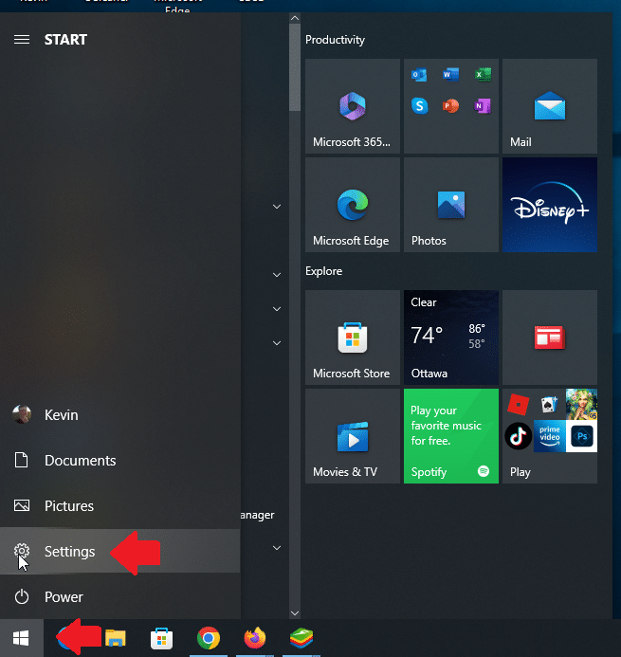Click the Windows Start button on taskbar

coord(22,638)
